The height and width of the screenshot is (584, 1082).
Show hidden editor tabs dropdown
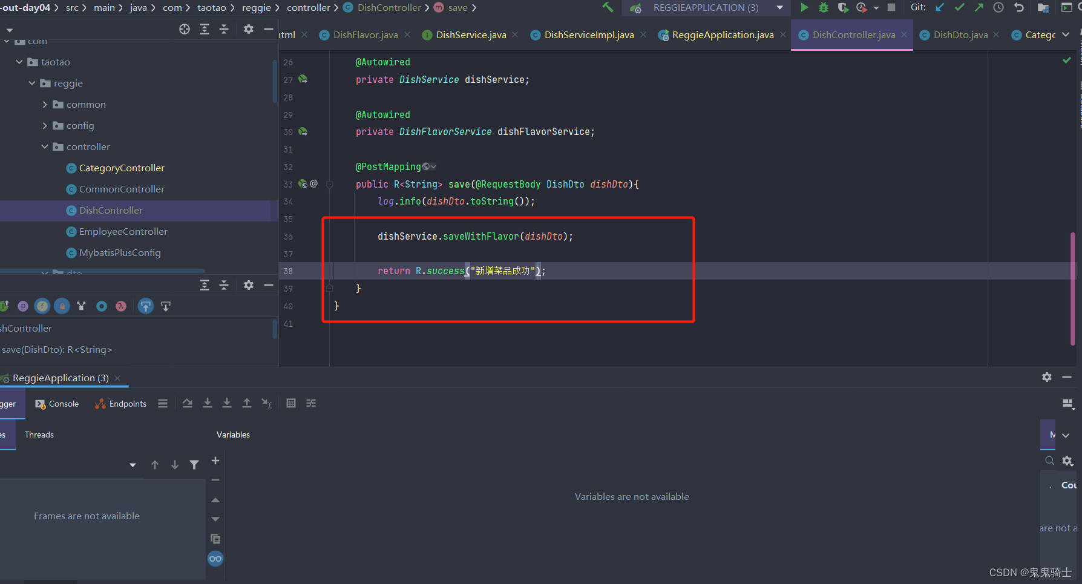coord(1066,34)
